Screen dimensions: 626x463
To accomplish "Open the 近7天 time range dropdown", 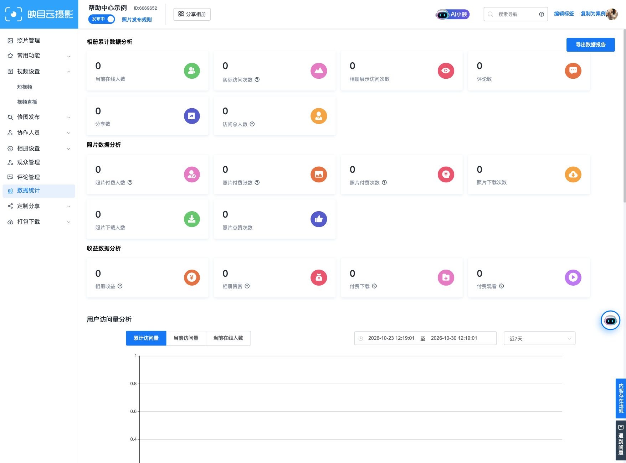I will coord(539,338).
